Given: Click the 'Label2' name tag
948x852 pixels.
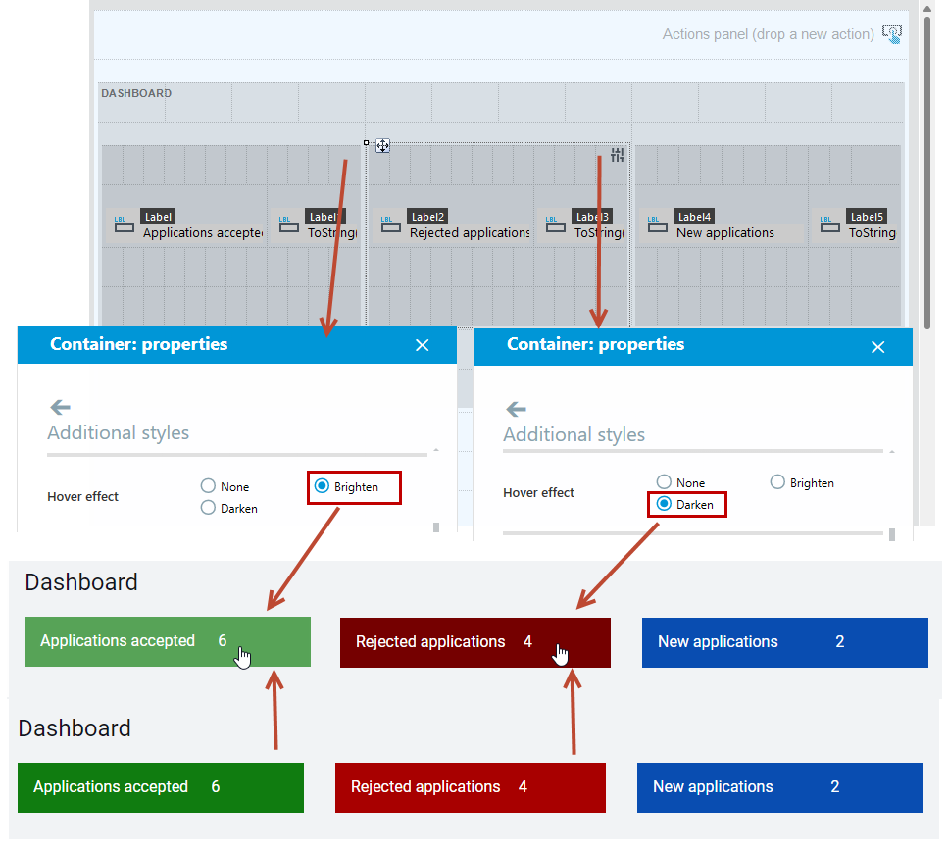Looking at the screenshot, I should [x=428, y=217].
